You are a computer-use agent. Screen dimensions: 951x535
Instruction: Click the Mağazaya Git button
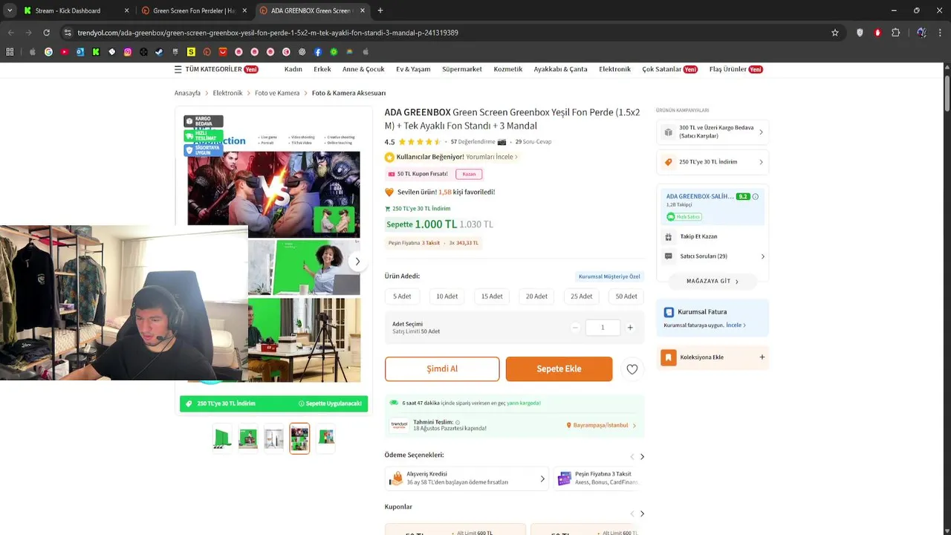click(713, 282)
